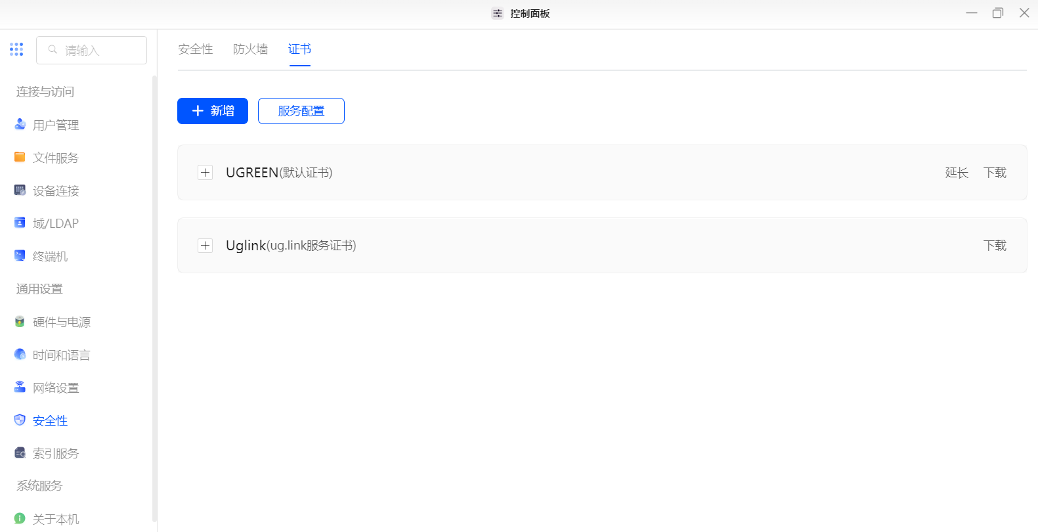This screenshot has height=532, width=1038.
Task: Click the 系统服务 section heading
Action: (x=39, y=485)
